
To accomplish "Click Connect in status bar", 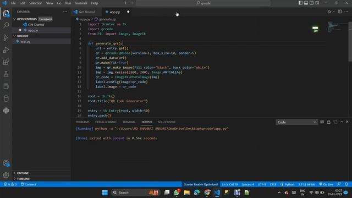I will 28,184.
